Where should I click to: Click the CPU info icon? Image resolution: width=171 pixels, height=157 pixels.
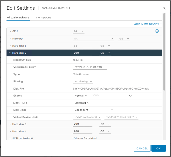157,31
